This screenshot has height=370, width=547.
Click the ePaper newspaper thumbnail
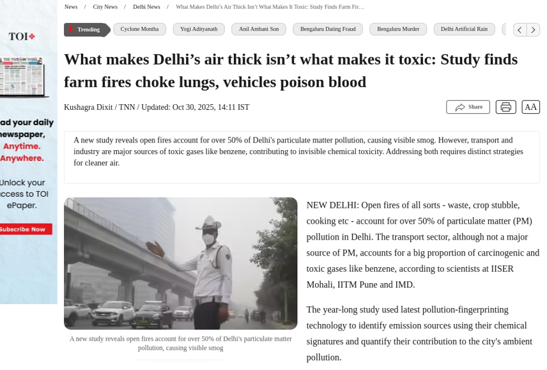pyautogui.click(x=22, y=77)
